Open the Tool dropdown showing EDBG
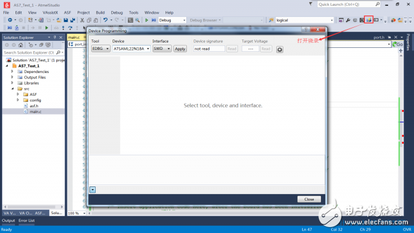 tap(101, 49)
